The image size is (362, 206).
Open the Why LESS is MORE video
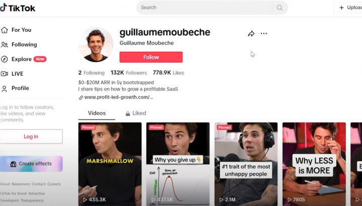(x=314, y=164)
